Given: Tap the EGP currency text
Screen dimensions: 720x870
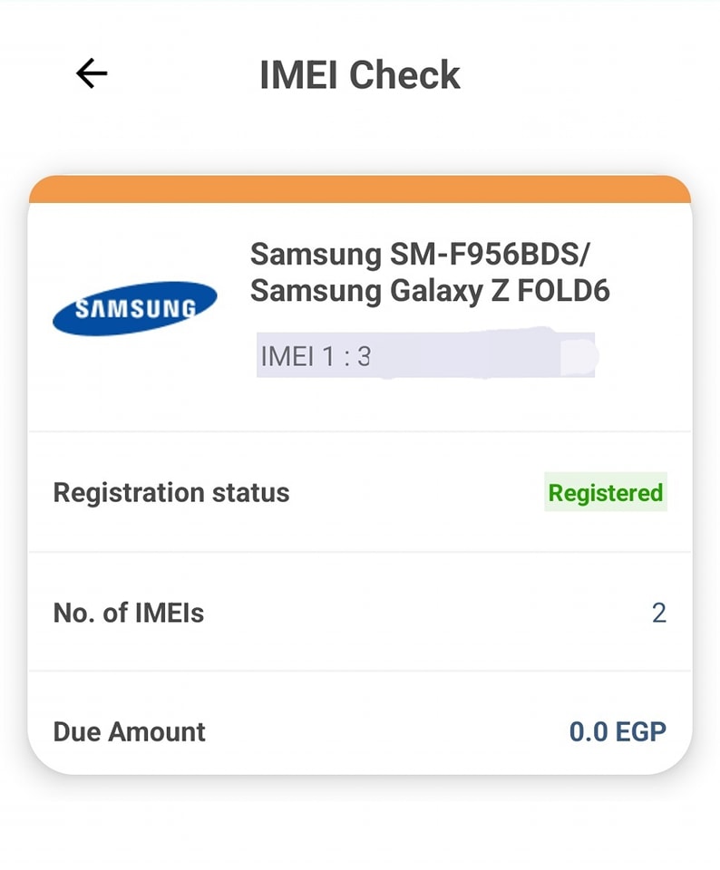Looking at the screenshot, I should coord(640,732).
